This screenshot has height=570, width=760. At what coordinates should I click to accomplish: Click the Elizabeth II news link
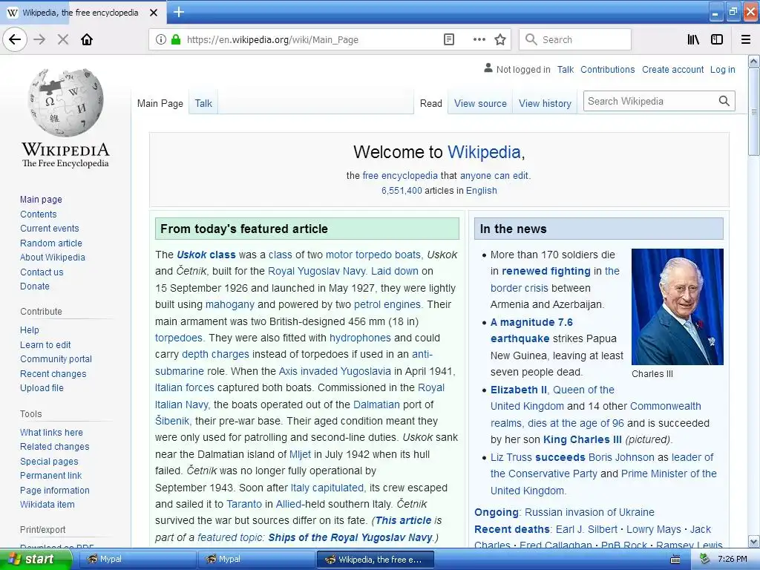tap(518, 390)
